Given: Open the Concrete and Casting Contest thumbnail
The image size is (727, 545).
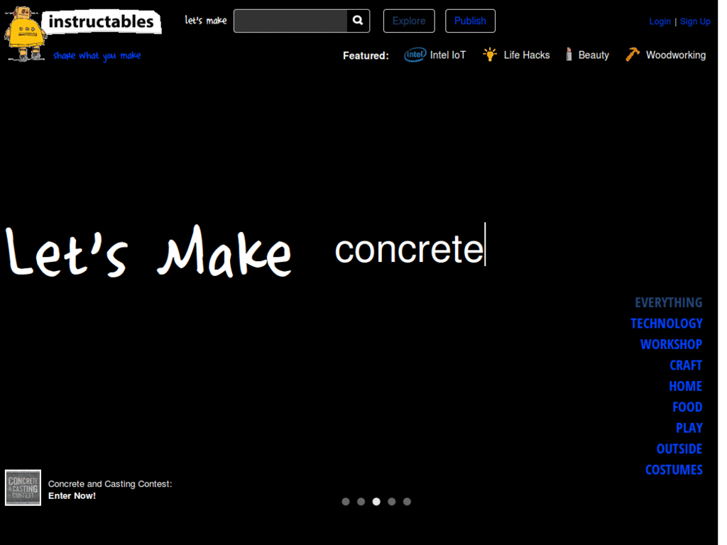Looking at the screenshot, I should point(22,488).
